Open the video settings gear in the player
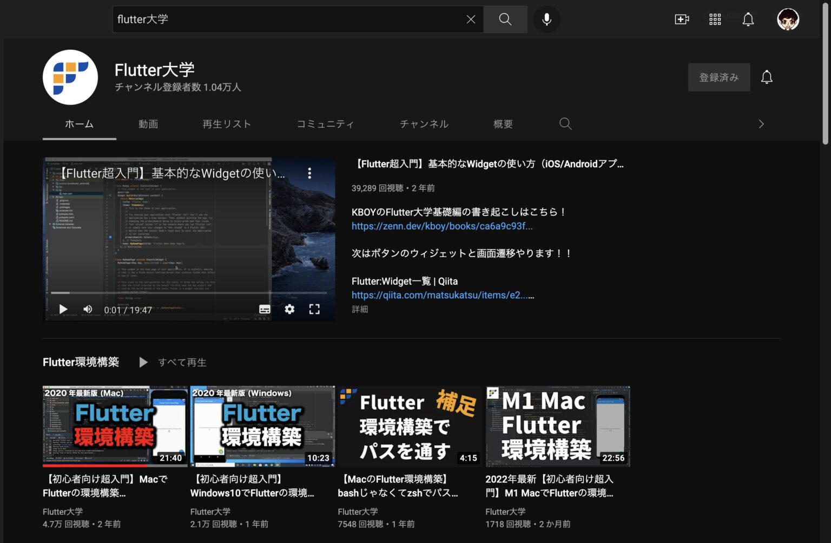The height and width of the screenshot is (543, 831). pyautogui.click(x=289, y=309)
